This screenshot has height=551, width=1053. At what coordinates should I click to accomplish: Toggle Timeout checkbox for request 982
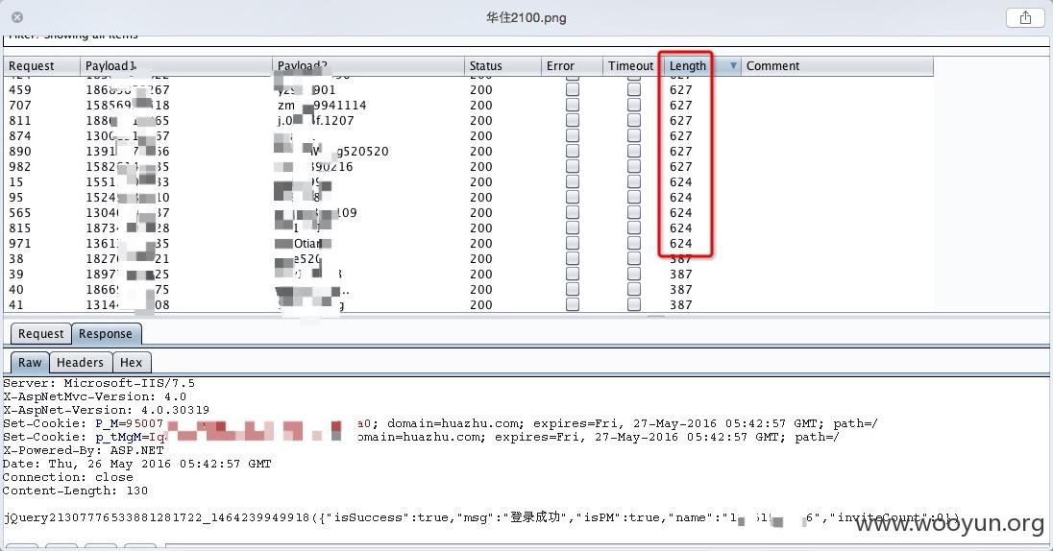coord(634,166)
